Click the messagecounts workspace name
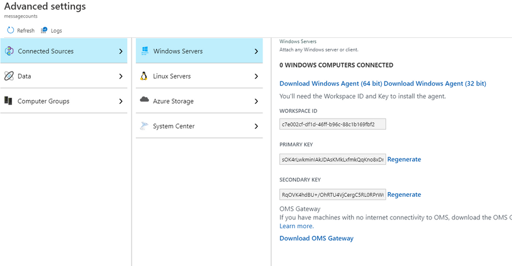 click(x=20, y=16)
